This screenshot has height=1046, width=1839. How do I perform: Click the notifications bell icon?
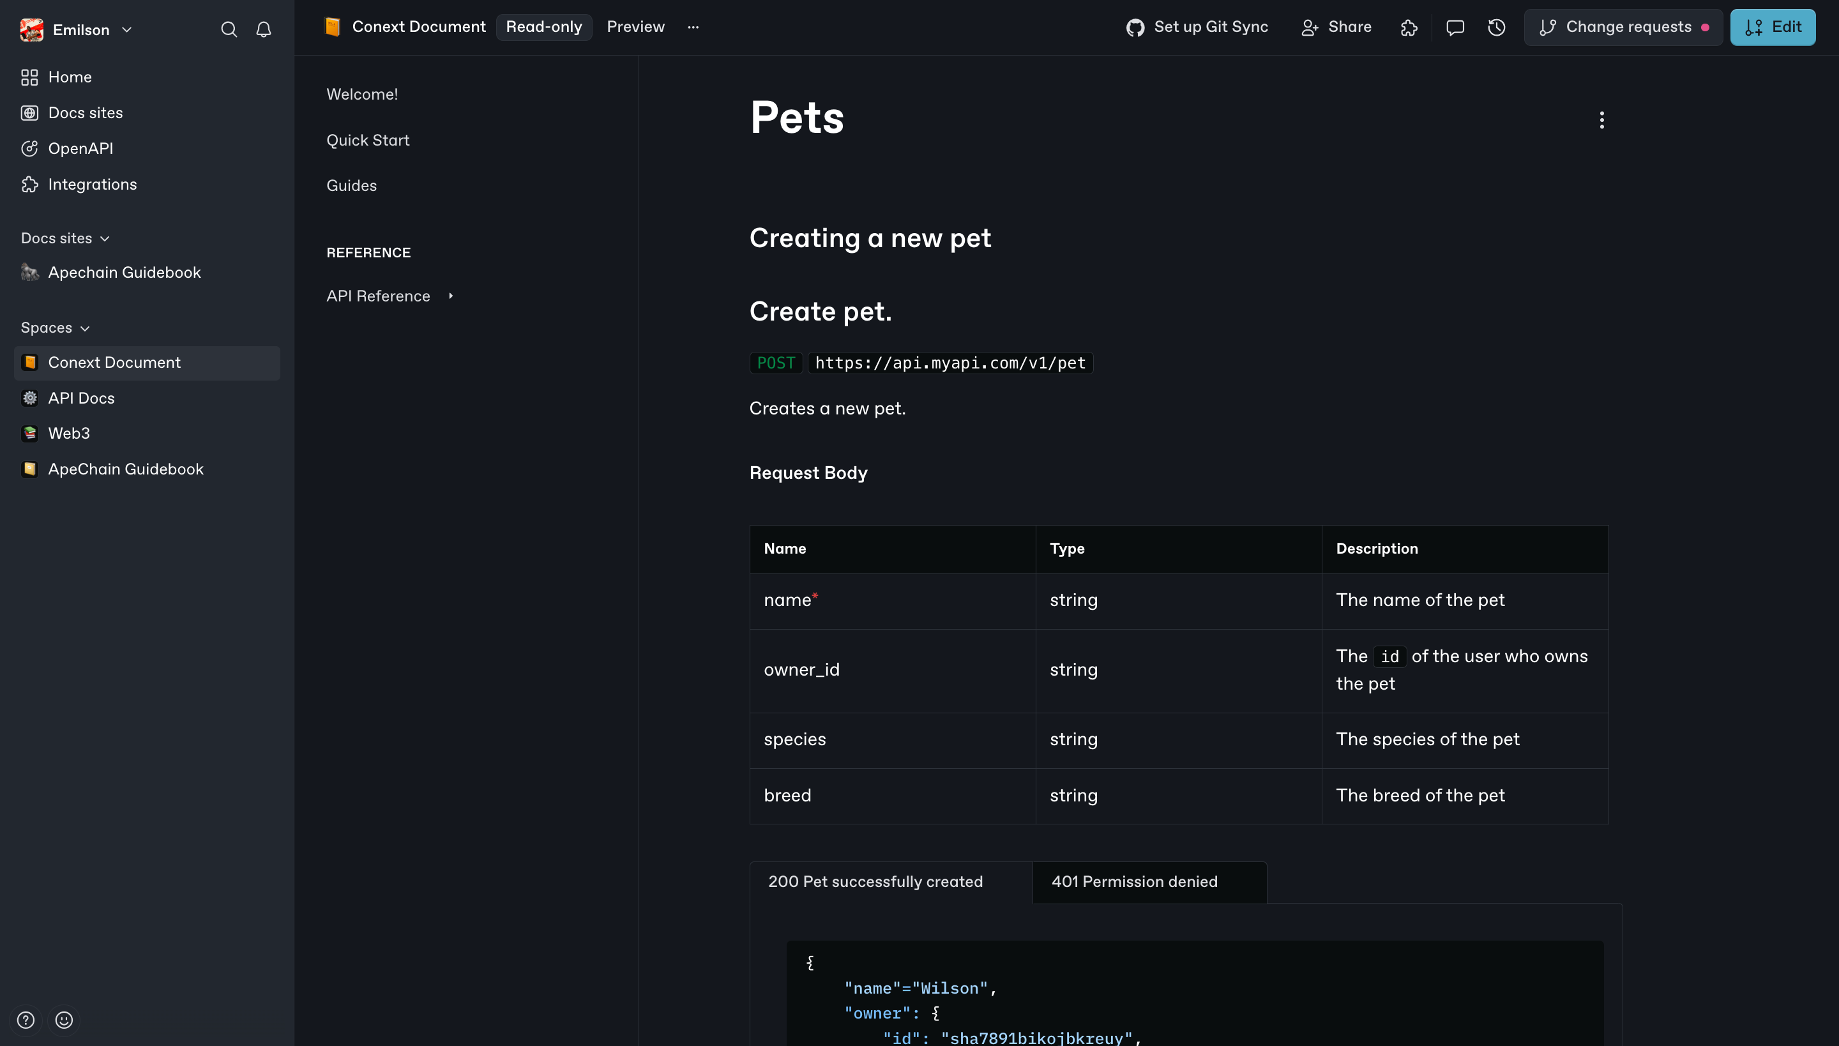[264, 29]
